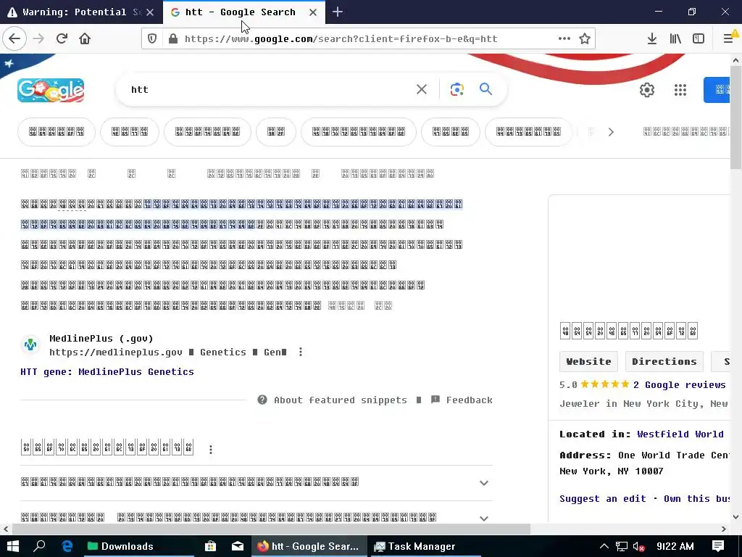This screenshot has height=557, width=742.
Task: Open the Downloads toolbar arrow
Action: coord(652,38)
